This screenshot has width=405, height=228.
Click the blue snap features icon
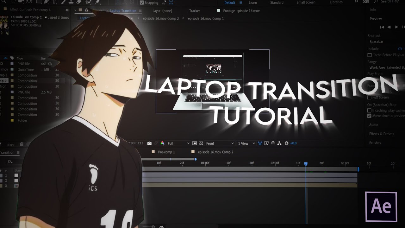tap(171, 3)
